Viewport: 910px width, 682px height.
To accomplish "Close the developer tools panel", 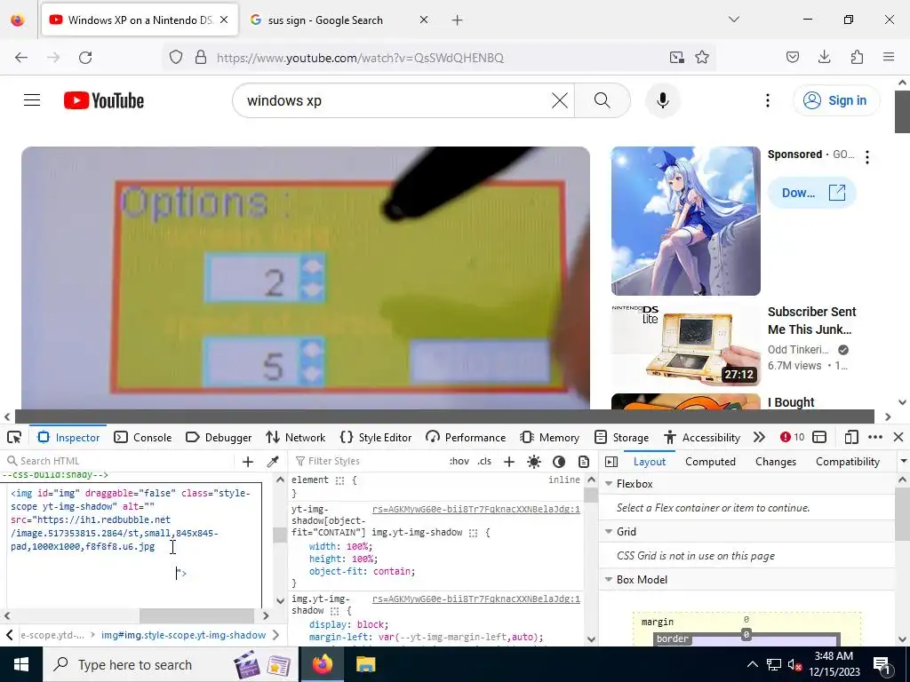I will [x=898, y=437].
